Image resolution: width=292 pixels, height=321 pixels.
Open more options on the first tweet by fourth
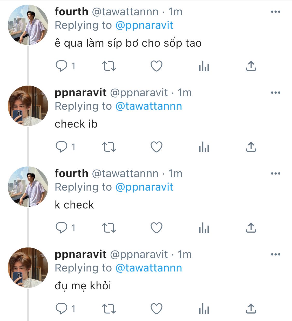point(275,12)
